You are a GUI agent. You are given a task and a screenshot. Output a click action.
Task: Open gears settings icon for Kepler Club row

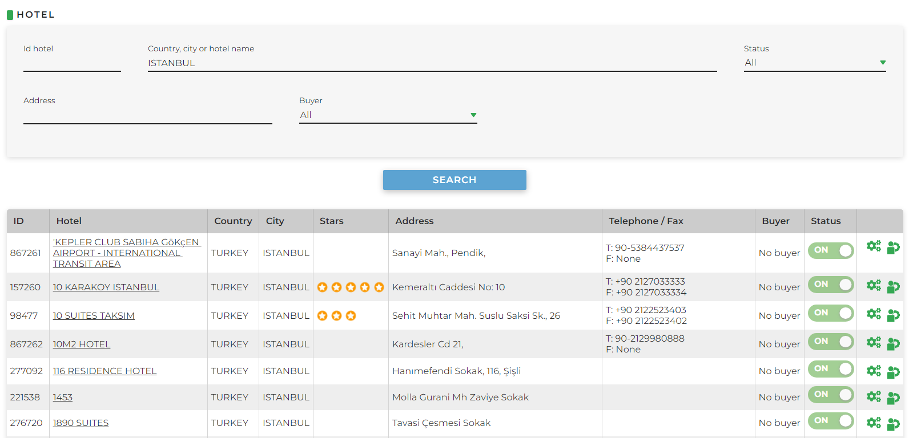pos(874,246)
